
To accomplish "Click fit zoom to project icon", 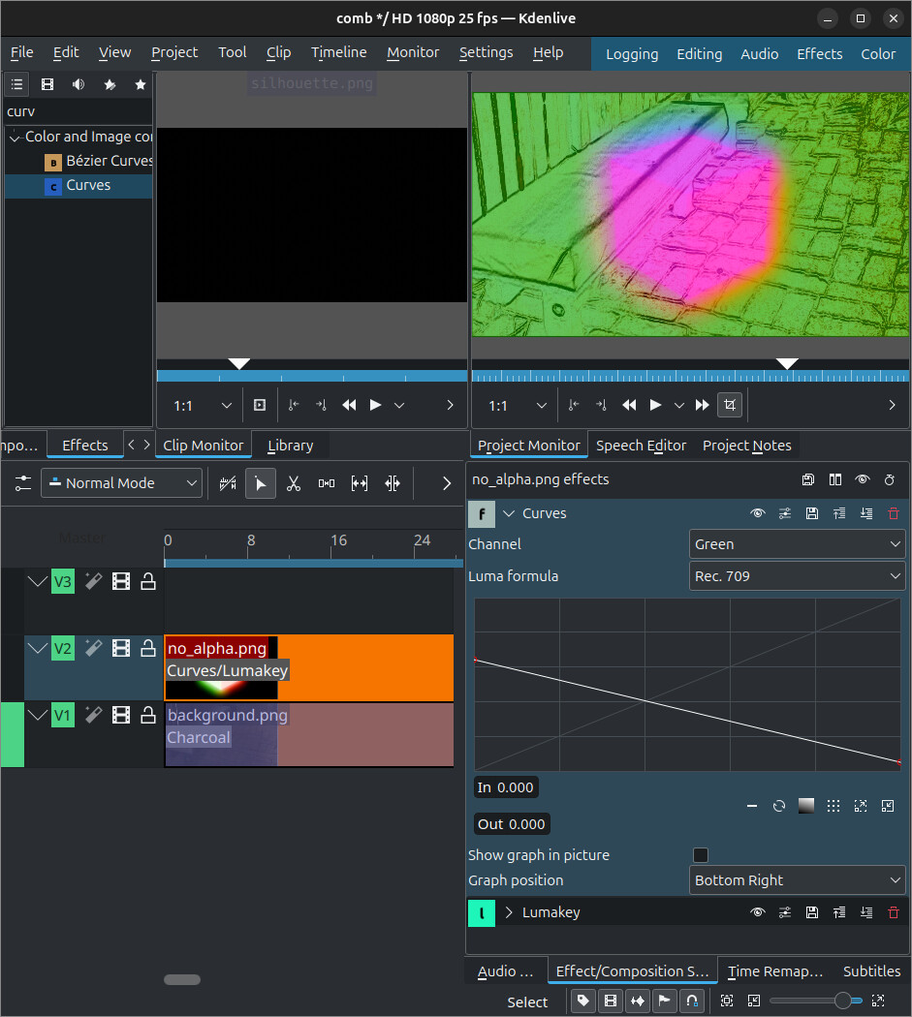I will [x=727, y=1001].
